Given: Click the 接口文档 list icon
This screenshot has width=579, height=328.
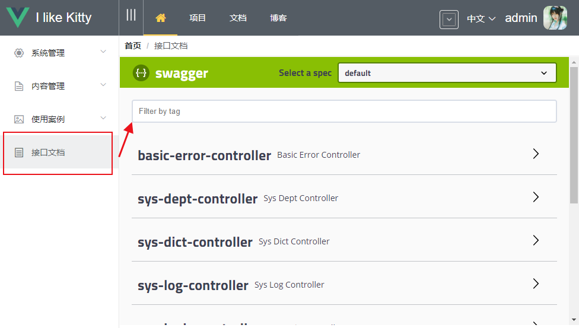Looking at the screenshot, I should click(19, 152).
